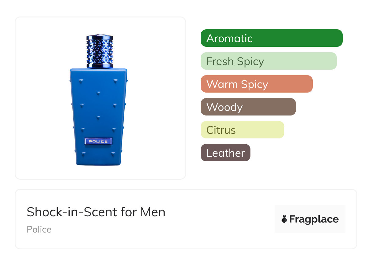Open the Fragplace wordmark text
372x264 pixels.
pos(314,219)
